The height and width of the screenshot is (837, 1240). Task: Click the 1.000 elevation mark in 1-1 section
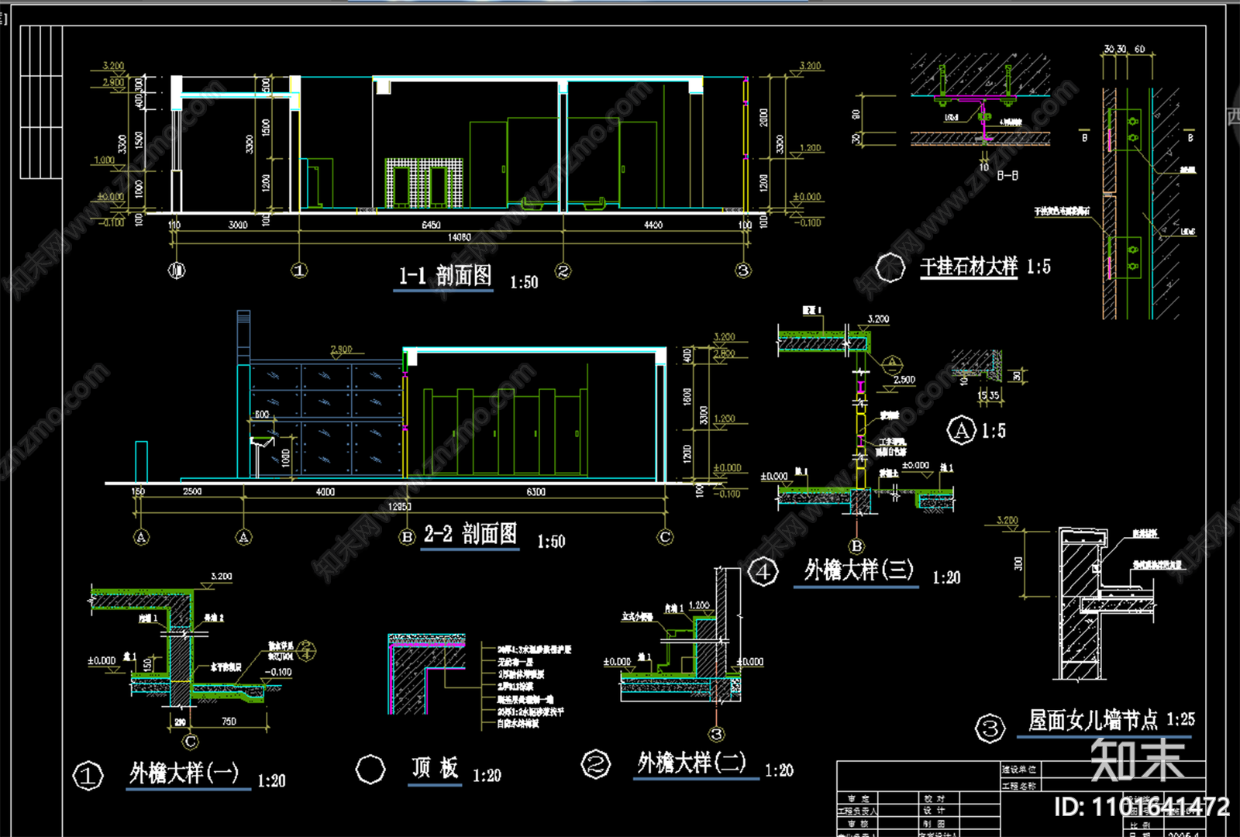point(104,161)
